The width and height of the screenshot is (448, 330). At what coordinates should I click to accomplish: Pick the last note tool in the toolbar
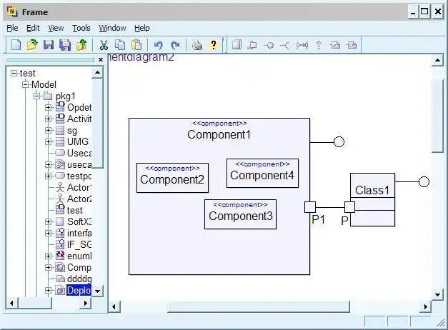click(352, 45)
